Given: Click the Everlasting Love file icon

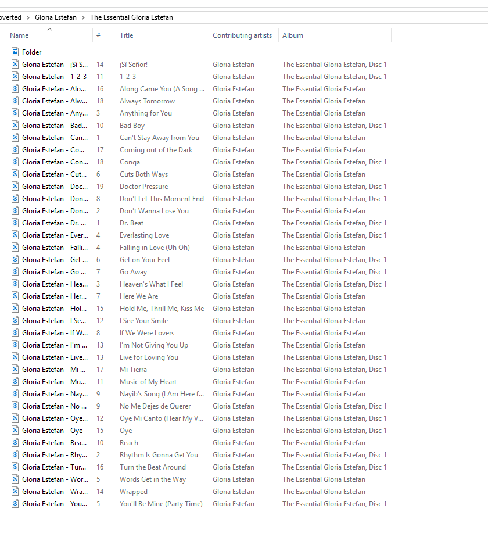Looking at the screenshot, I should tap(15, 235).
